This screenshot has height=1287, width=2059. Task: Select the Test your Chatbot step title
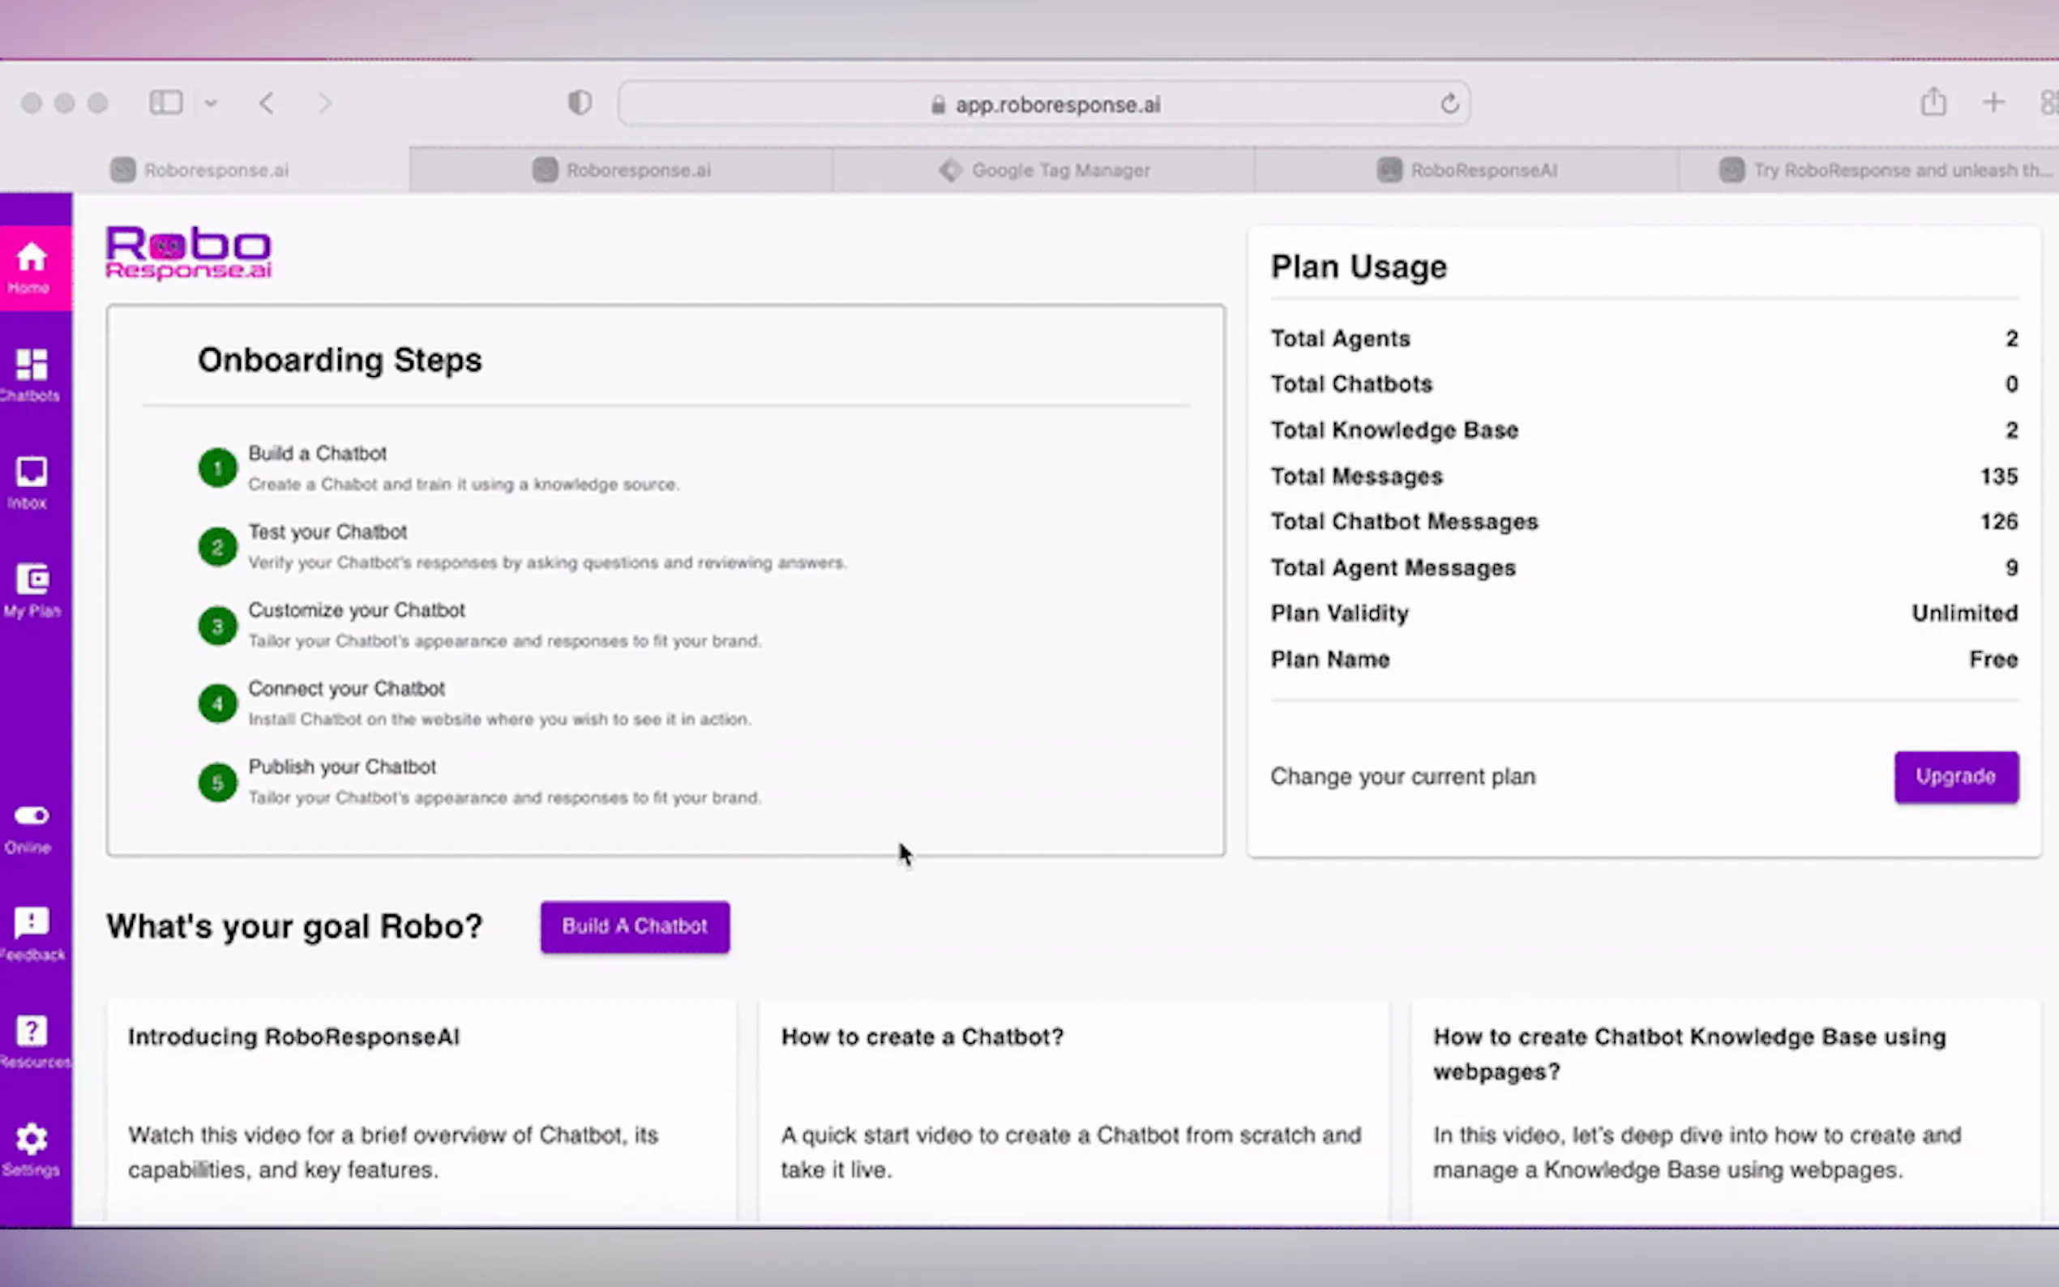(x=327, y=532)
